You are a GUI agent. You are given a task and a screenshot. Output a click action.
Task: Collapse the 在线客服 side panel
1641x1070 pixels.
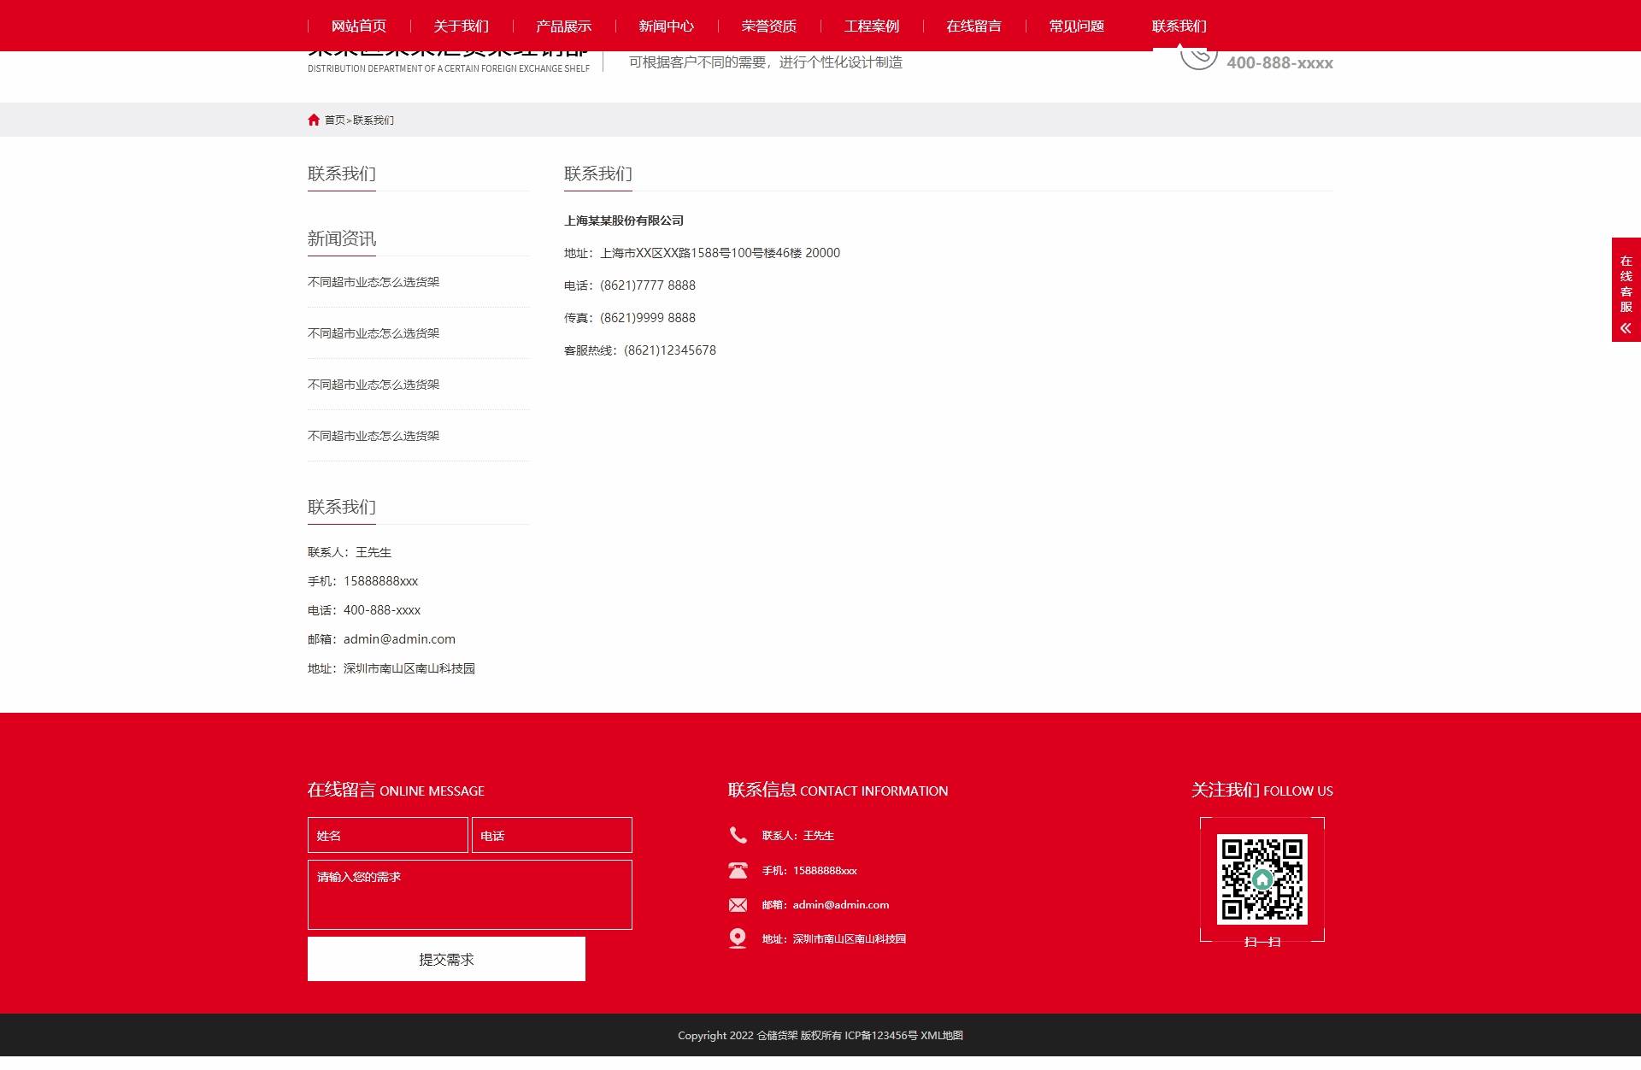pyautogui.click(x=1625, y=327)
